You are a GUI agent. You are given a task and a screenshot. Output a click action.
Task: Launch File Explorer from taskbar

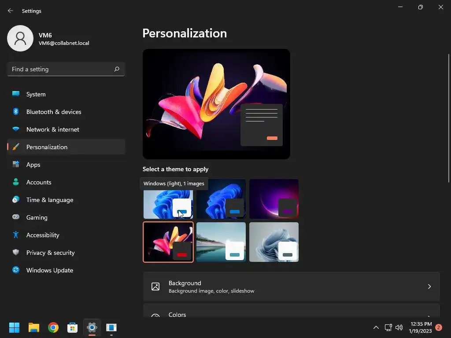pyautogui.click(x=33, y=327)
